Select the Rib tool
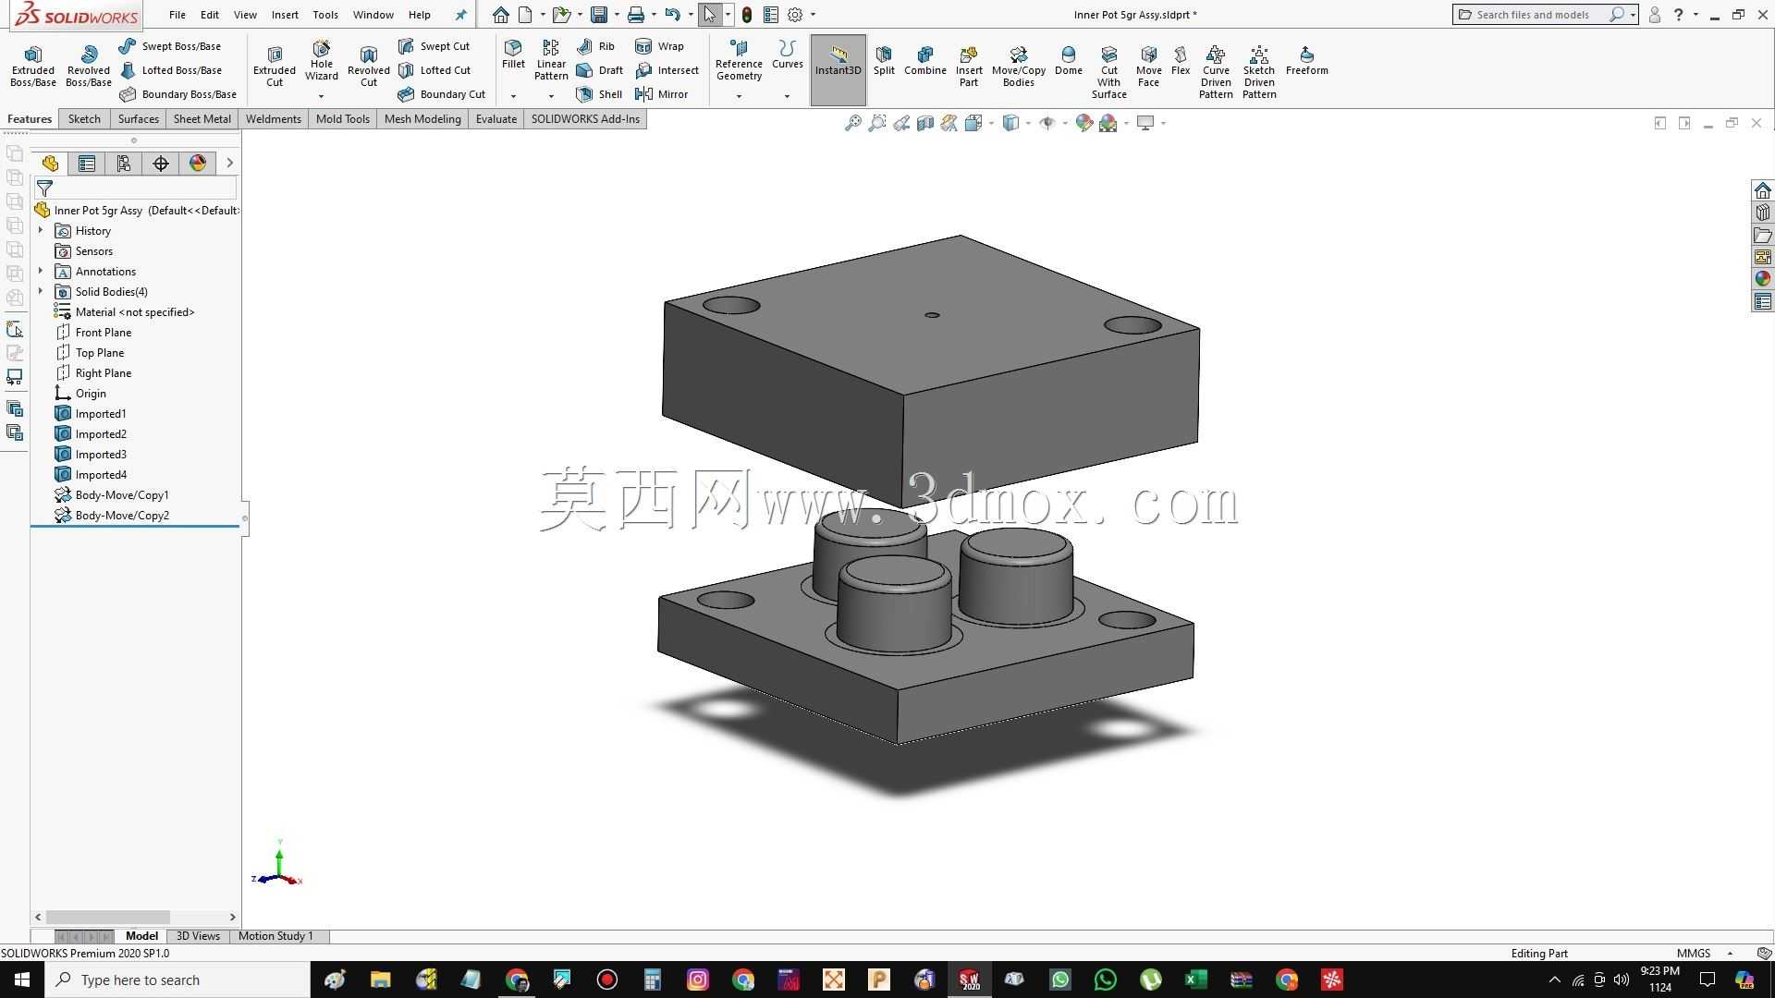 click(x=595, y=46)
